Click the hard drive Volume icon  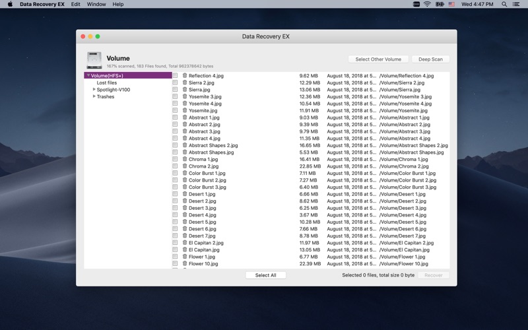click(94, 60)
